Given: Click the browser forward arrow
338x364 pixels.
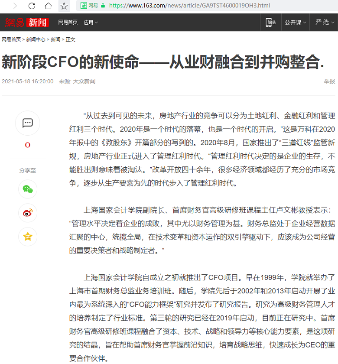Looking at the screenshot, I should pyautogui.click(x=15, y=6).
